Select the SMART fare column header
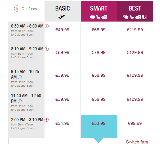The height and width of the screenshot is (144, 160). (x=99, y=11)
